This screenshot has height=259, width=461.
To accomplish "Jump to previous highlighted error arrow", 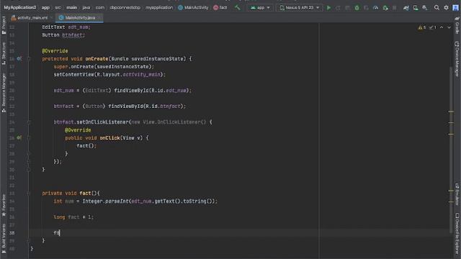I will (442, 27).
